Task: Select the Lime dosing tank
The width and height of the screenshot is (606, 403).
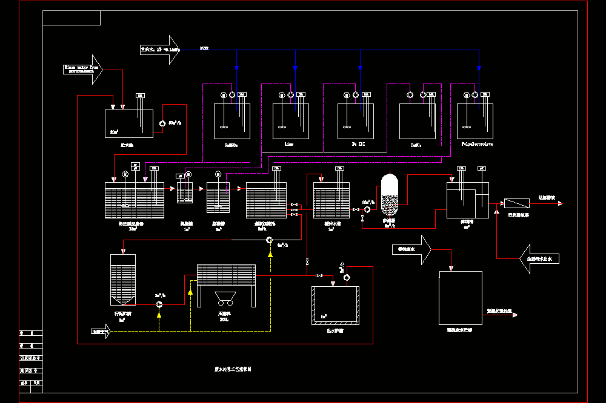Action: point(291,121)
